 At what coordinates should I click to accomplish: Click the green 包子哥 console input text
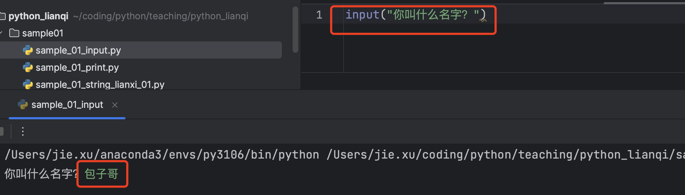click(x=101, y=174)
